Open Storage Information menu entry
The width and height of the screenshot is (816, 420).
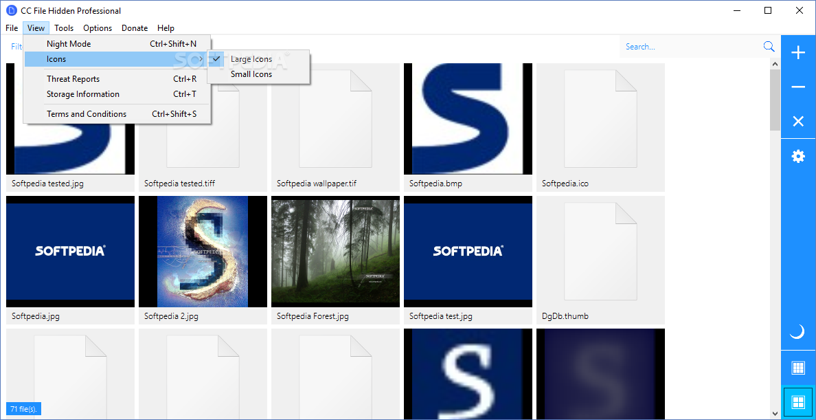[117, 93]
